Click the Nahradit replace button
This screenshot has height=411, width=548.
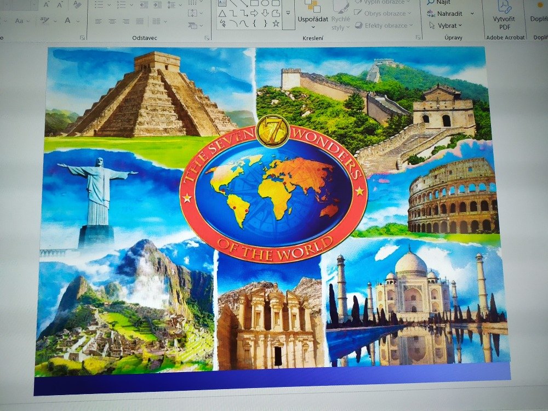tap(445, 14)
